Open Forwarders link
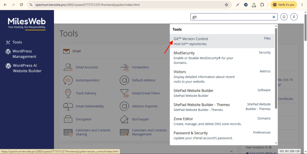This screenshot has width=307, height=154. click(140, 67)
